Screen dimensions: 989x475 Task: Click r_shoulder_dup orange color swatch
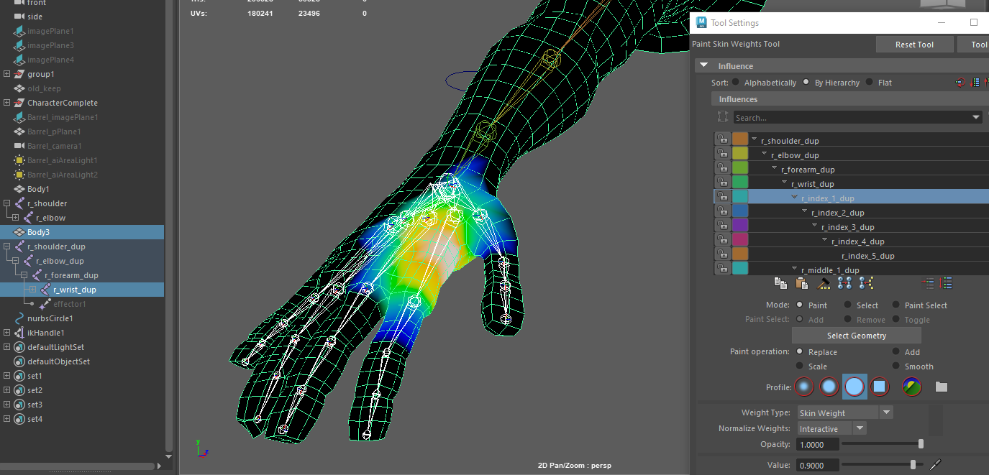(740, 139)
